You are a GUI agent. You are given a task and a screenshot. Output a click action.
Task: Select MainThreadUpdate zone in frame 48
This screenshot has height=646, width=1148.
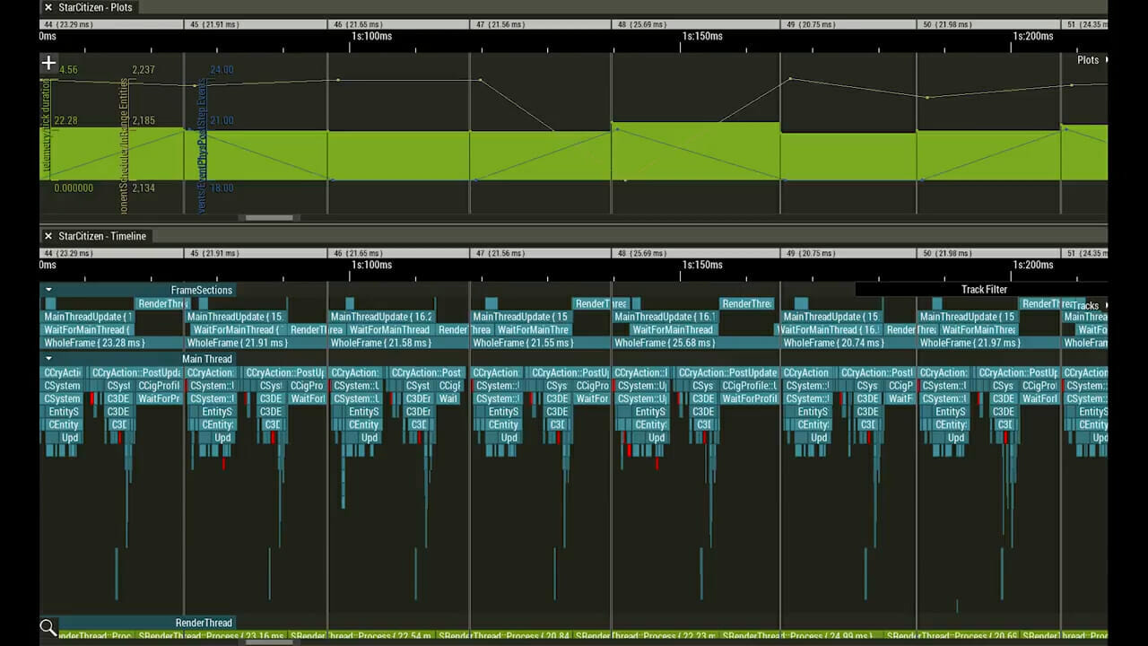coord(666,317)
